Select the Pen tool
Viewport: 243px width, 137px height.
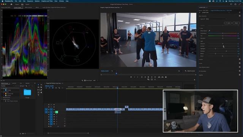pos(41,90)
